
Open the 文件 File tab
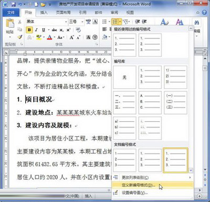click(11, 13)
